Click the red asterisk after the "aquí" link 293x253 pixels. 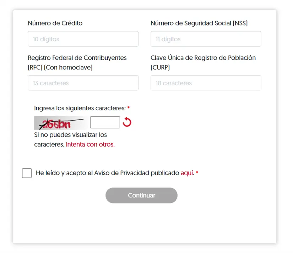[197, 173]
